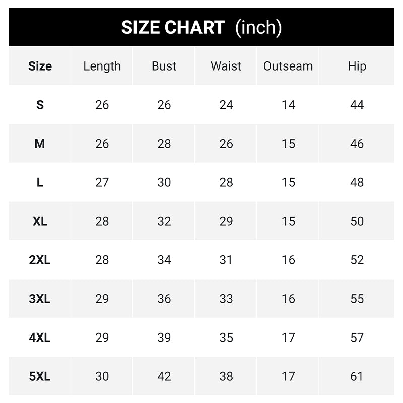Viewport: 403px width, 403px height.
Task: Select the 5XL size row label
Action: pos(40,376)
